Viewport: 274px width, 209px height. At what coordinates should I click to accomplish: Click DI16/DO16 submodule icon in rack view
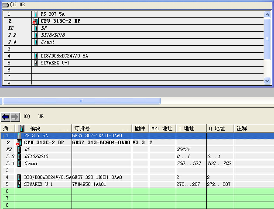(36, 35)
